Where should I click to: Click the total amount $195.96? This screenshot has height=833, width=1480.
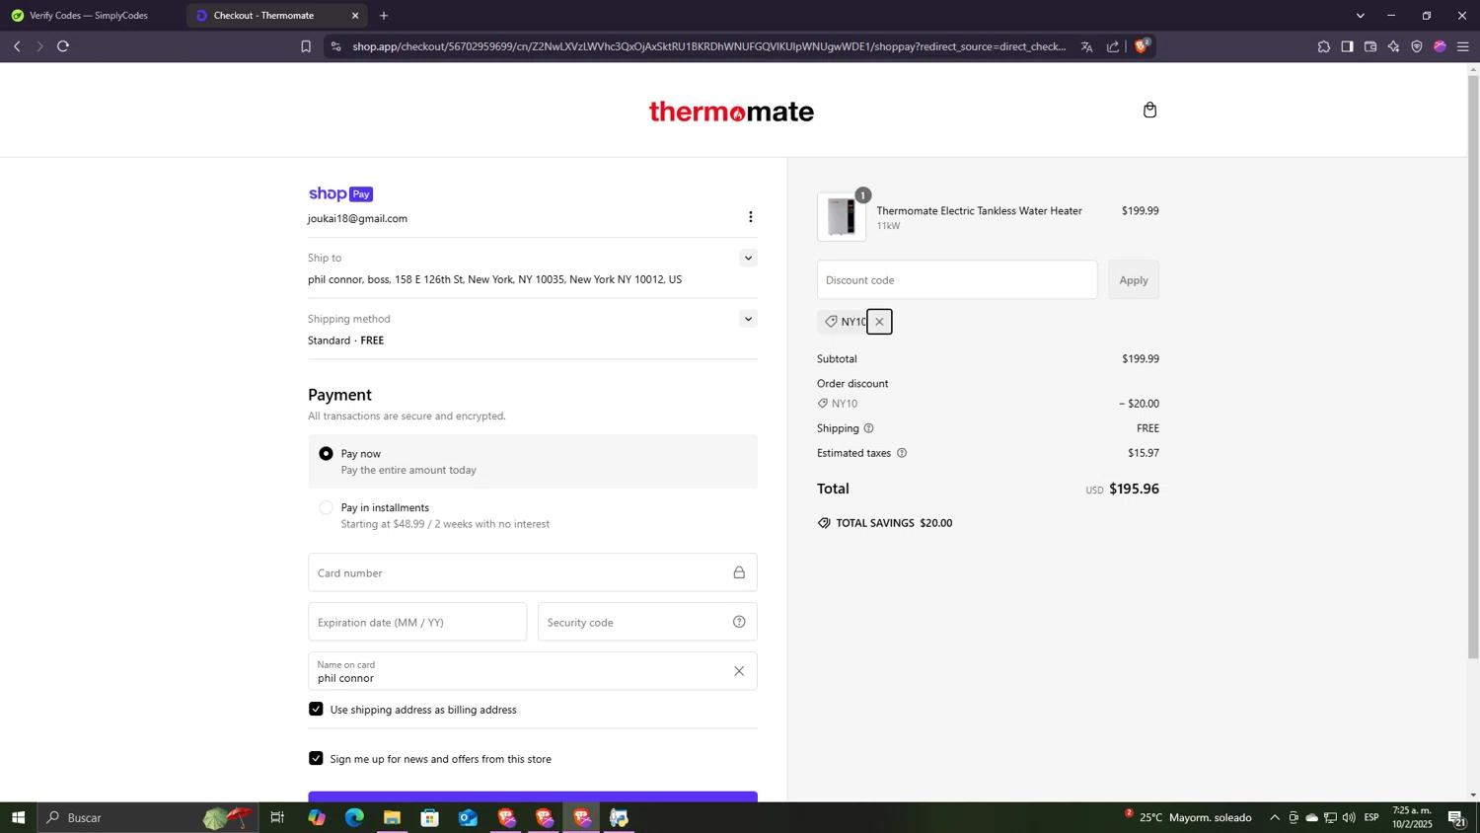pyautogui.click(x=1134, y=489)
